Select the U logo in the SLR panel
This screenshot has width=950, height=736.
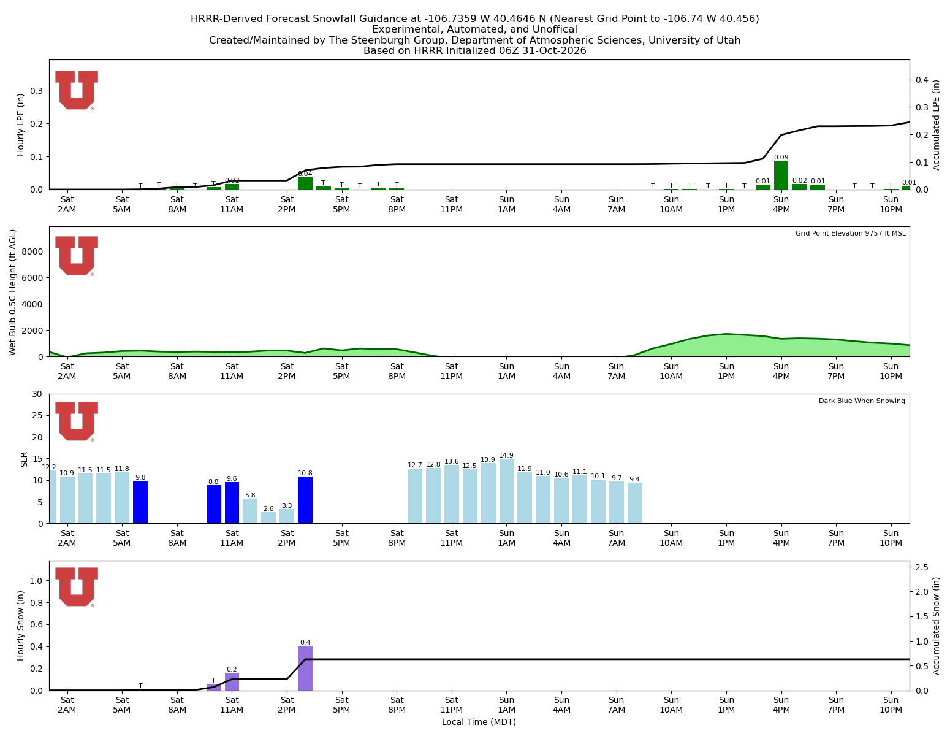[77, 421]
